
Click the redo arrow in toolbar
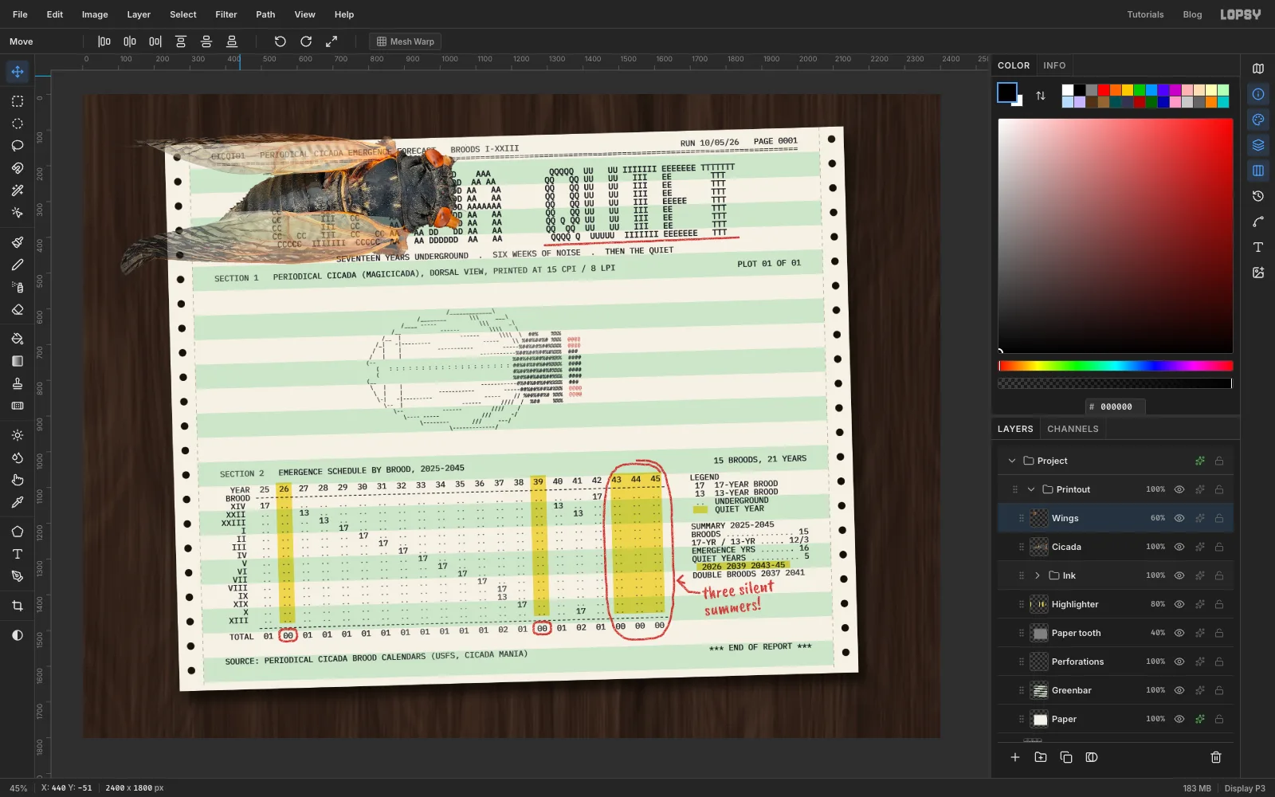point(306,41)
